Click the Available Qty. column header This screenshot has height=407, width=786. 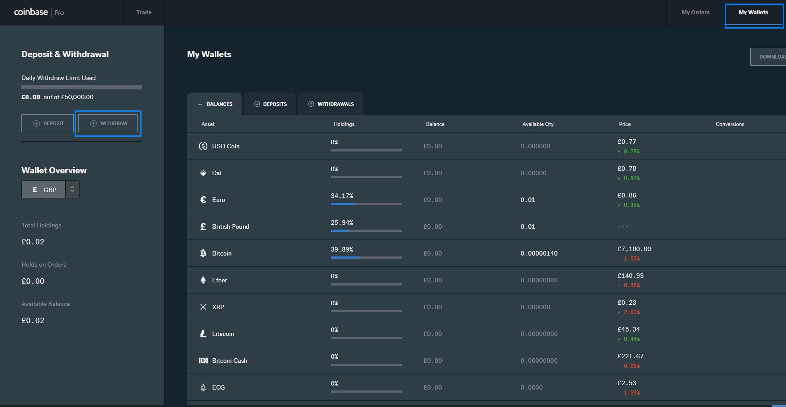538,124
